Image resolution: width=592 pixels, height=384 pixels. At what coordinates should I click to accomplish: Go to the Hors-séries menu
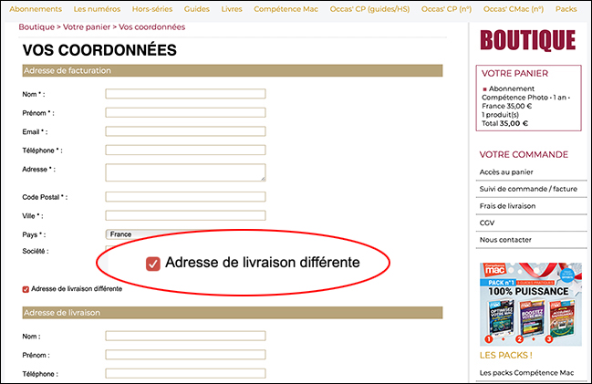(151, 9)
